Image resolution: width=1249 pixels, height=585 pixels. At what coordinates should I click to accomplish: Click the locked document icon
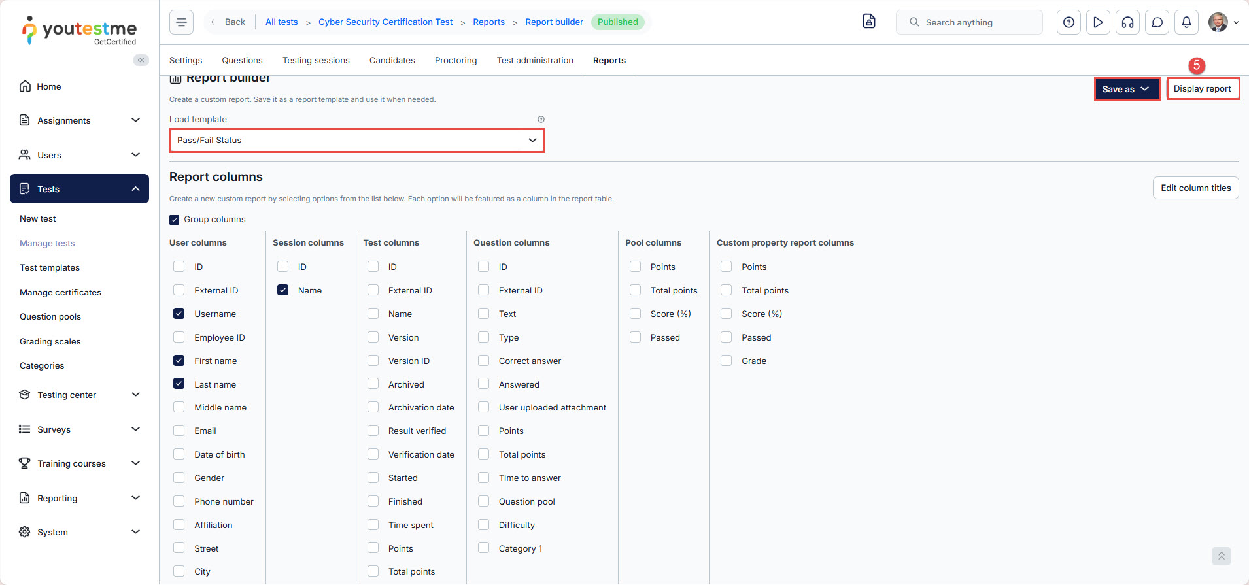(868, 22)
